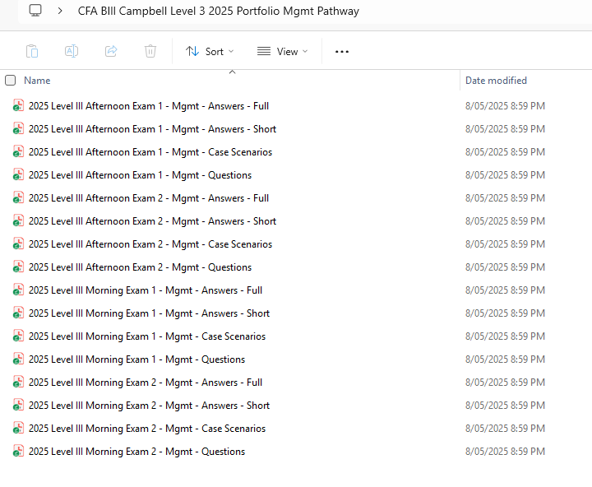Click the Share icon in toolbar

point(111,51)
